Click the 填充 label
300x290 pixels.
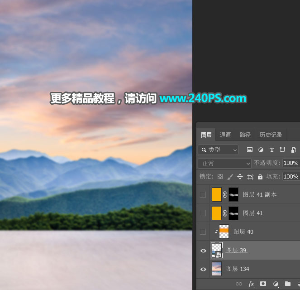pos(273,176)
